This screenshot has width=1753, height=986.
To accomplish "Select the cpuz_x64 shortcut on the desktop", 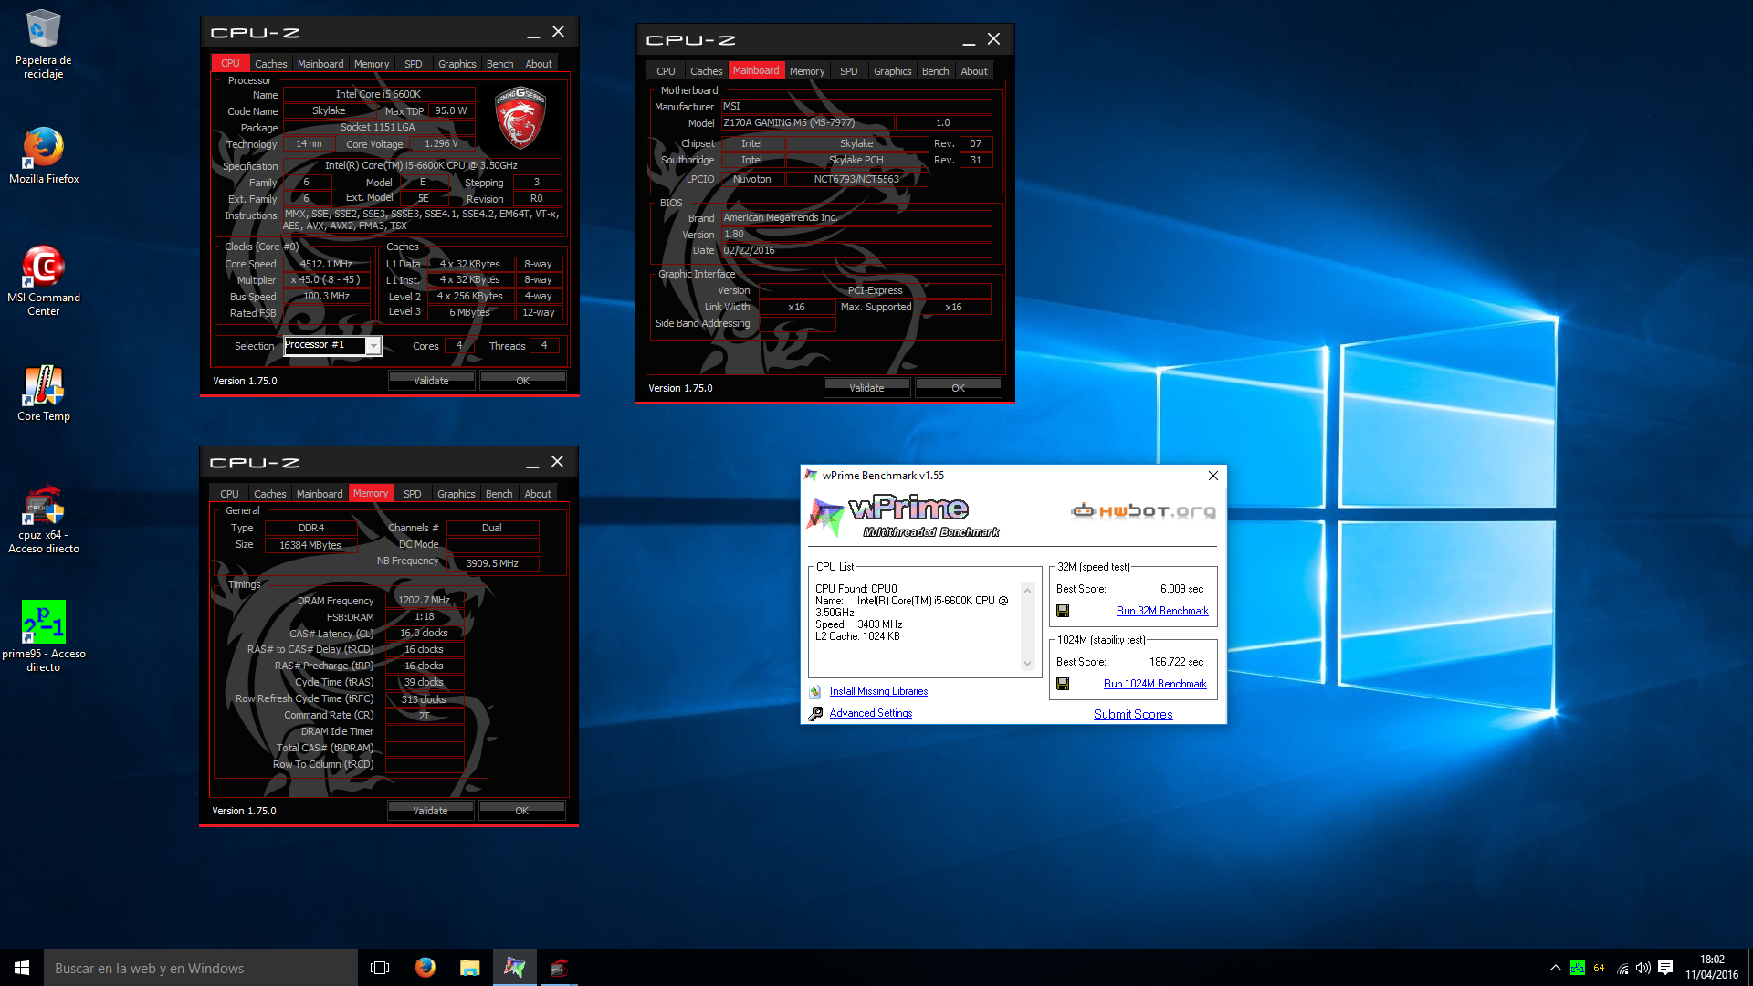I will pos(43,519).
